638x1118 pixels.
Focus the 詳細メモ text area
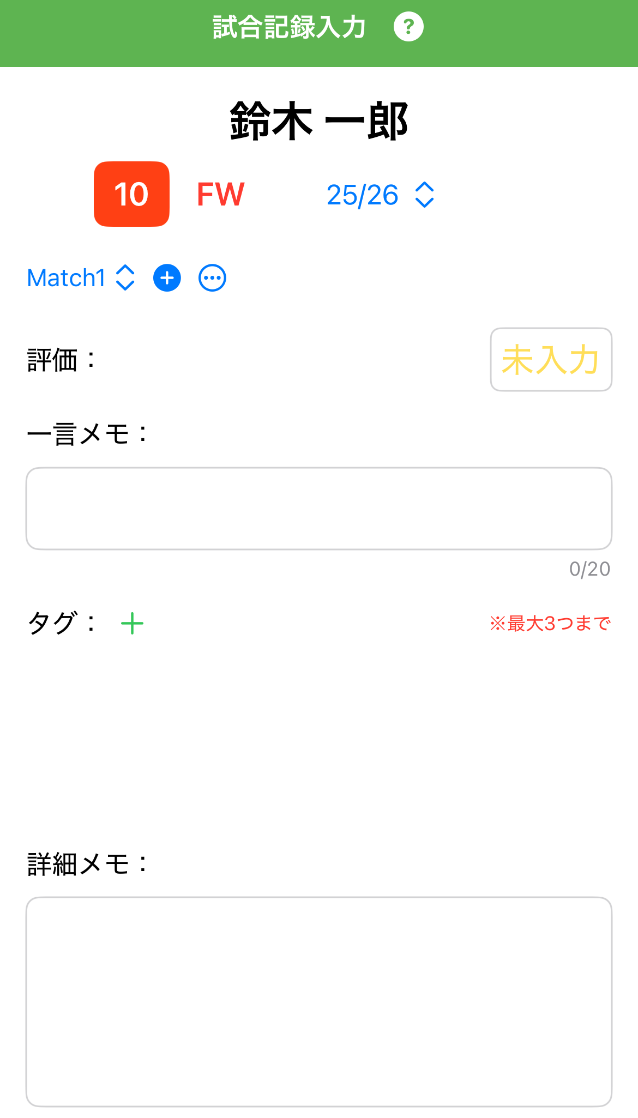click(319, 1001)
